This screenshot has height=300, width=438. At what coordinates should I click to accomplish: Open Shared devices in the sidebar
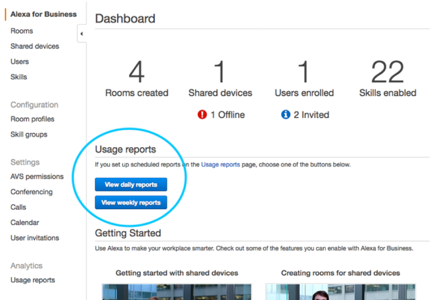pos(35,46)
